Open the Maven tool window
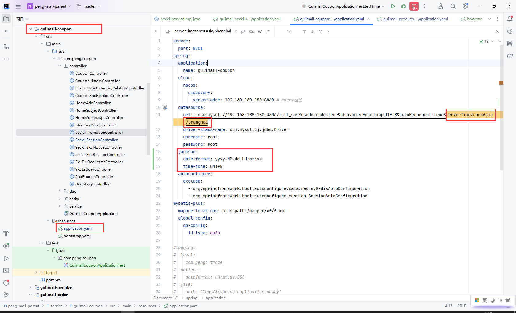Viewport: 516px width, 313px height. 510,56
